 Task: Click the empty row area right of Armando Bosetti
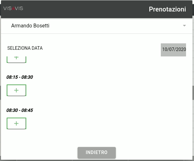click(x=115, y=26)
